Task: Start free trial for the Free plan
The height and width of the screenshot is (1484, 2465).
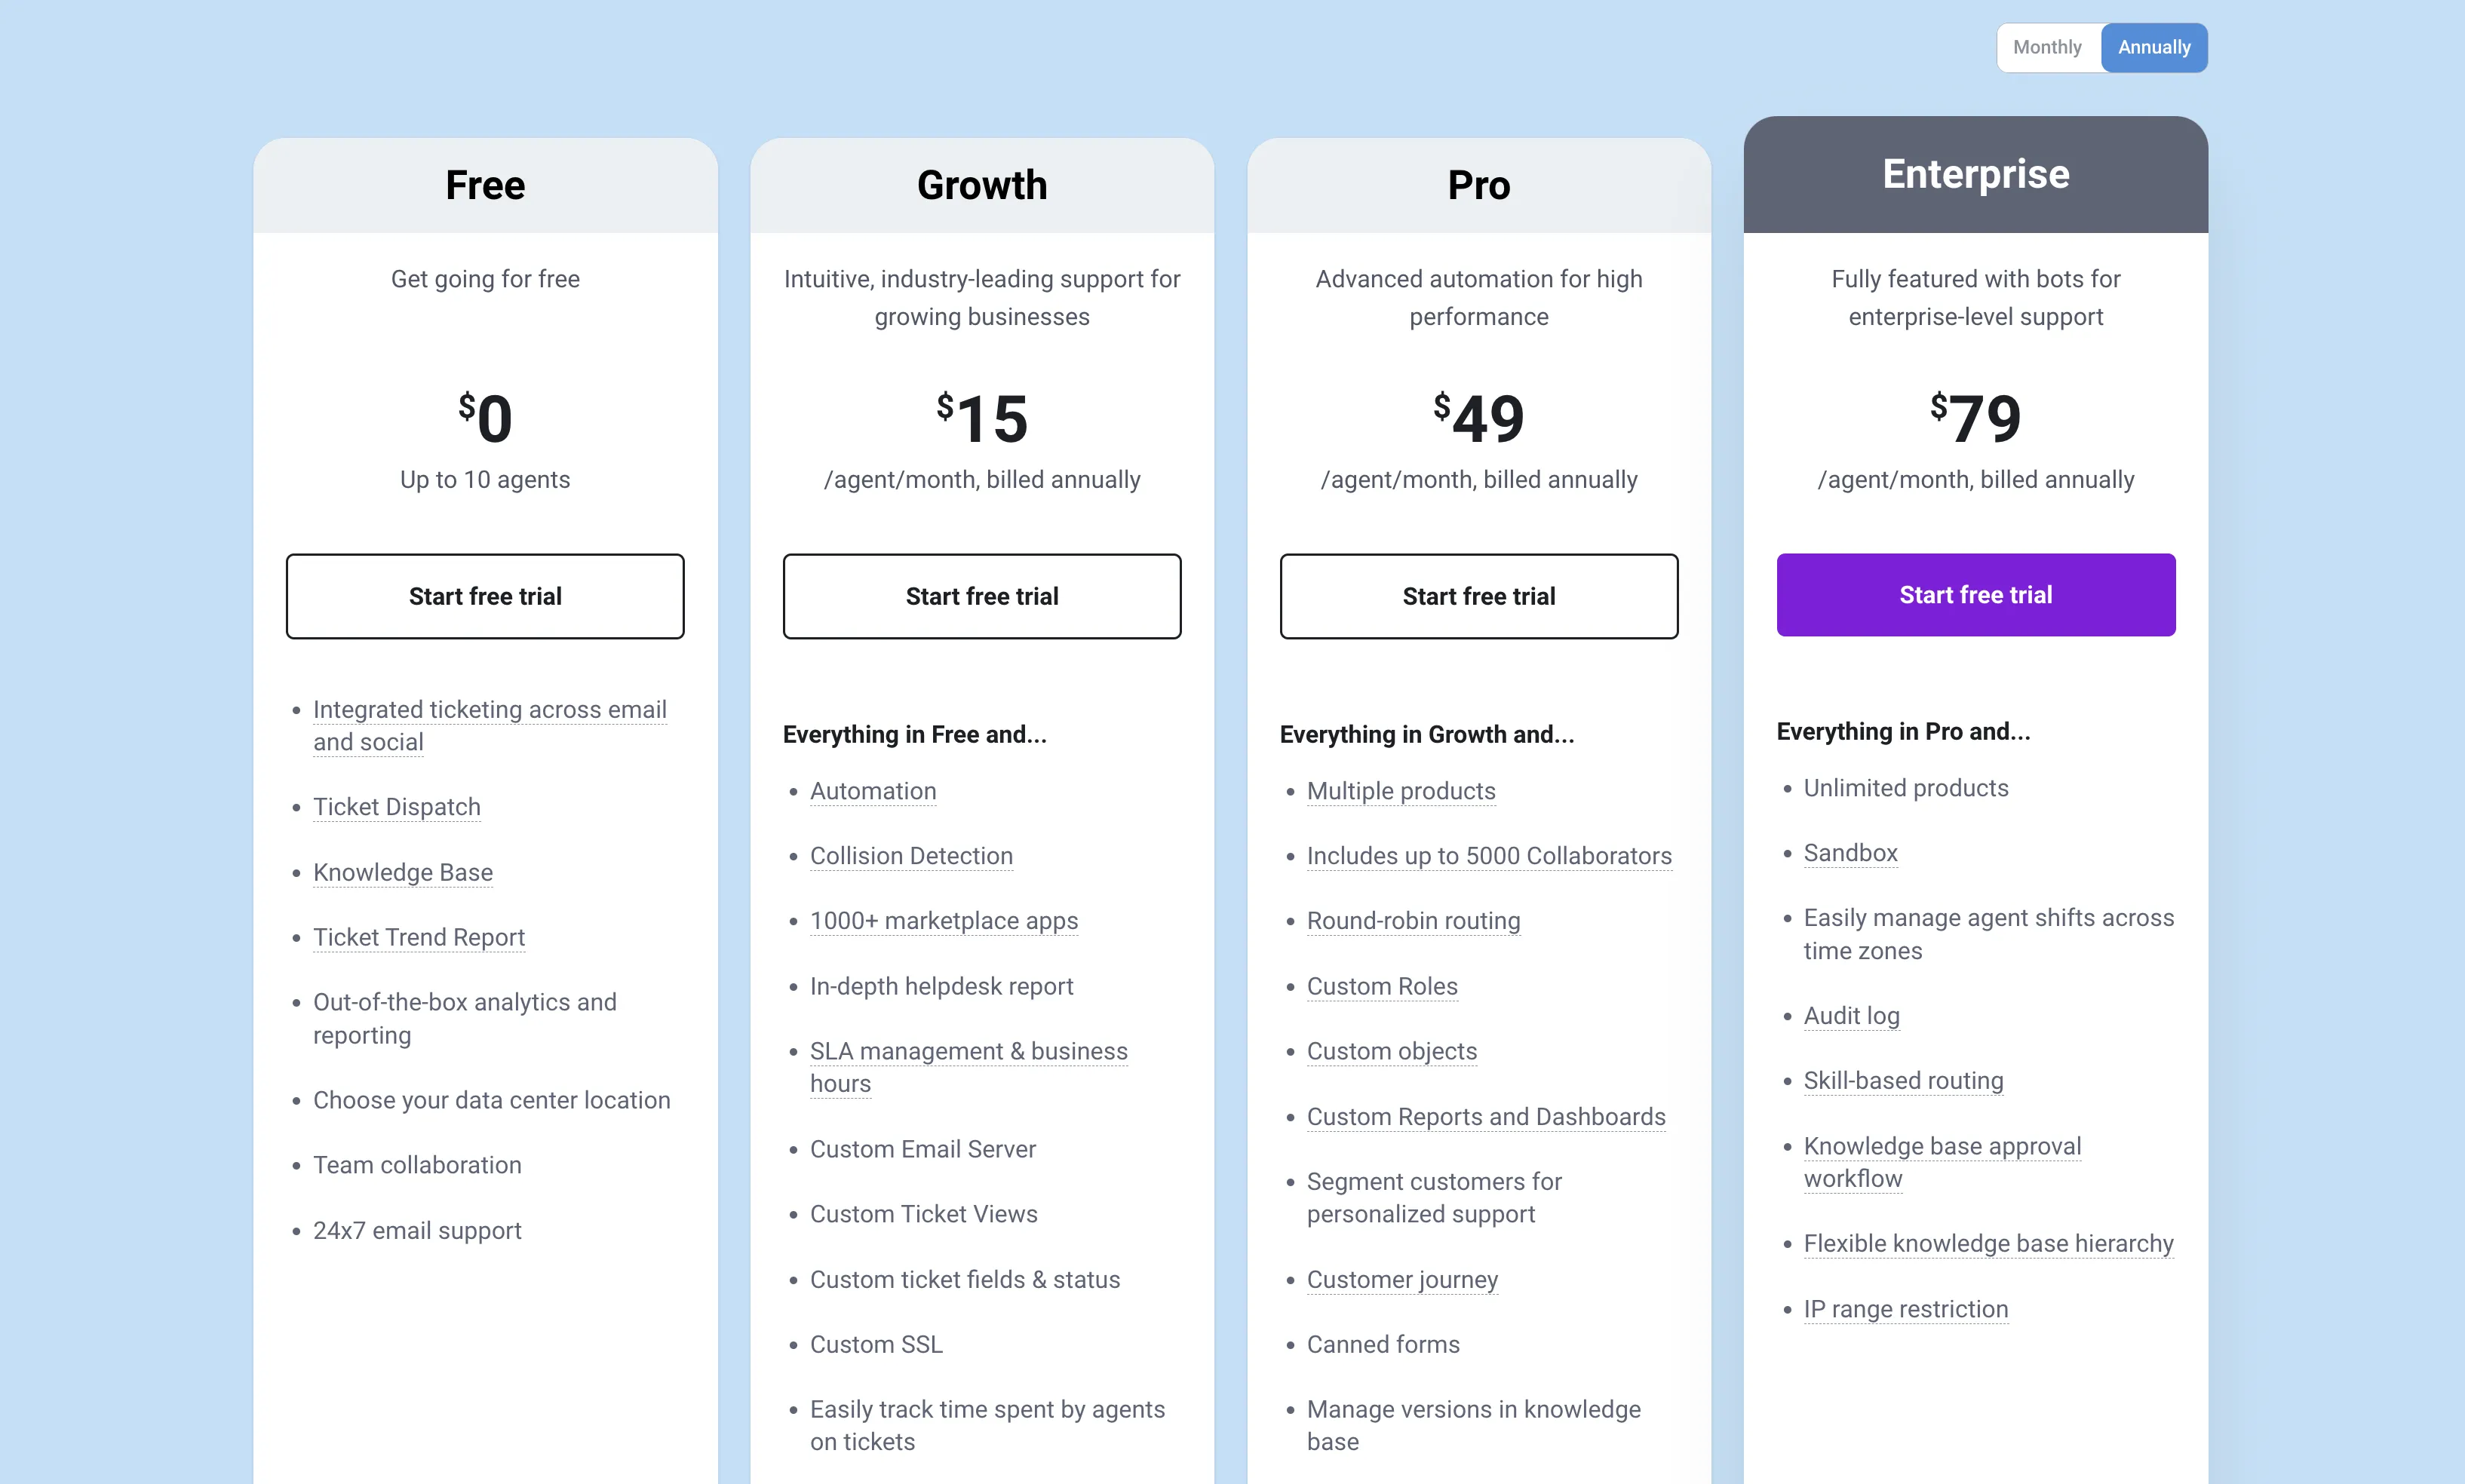Action: (x=485, y=596)
